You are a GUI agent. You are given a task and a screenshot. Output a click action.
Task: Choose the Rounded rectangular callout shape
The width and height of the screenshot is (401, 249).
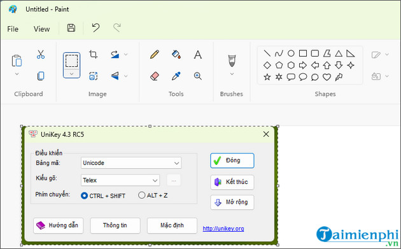pyautogui.click(x=291, y=77)
